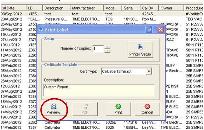Click in the Description text box

pos(99,90)
